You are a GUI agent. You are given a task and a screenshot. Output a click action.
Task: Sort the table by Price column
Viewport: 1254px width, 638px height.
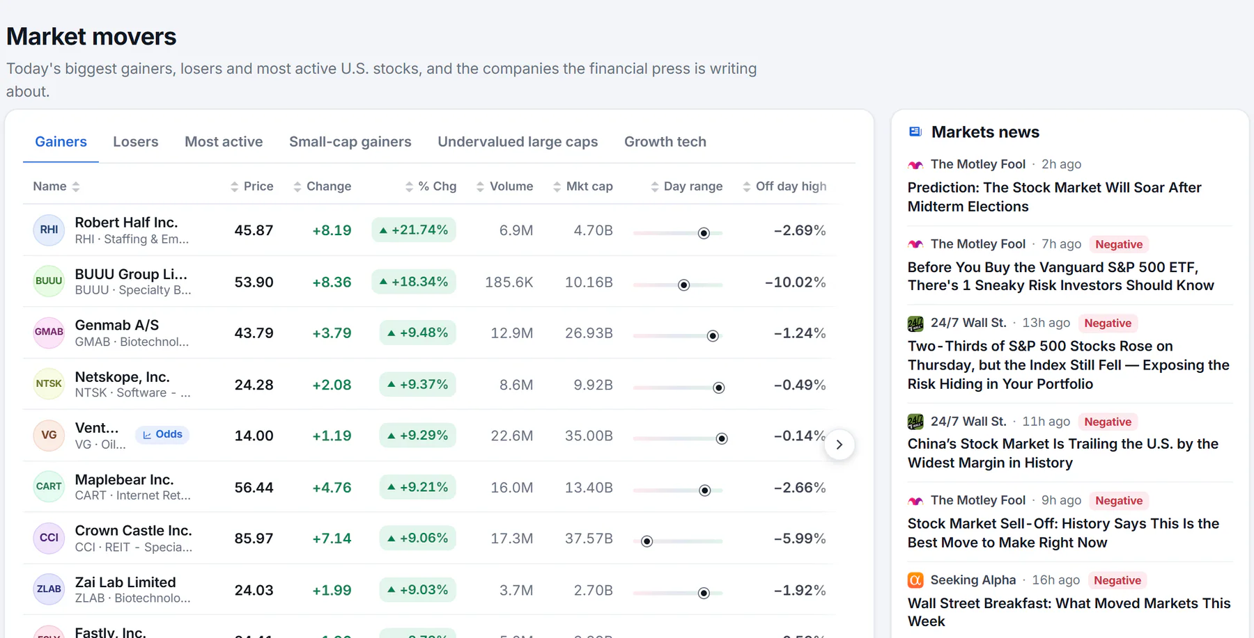click(x=251, y=186)
